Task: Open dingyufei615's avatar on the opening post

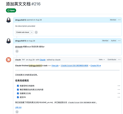Action: pyautogui.click(x=9, y=20)
